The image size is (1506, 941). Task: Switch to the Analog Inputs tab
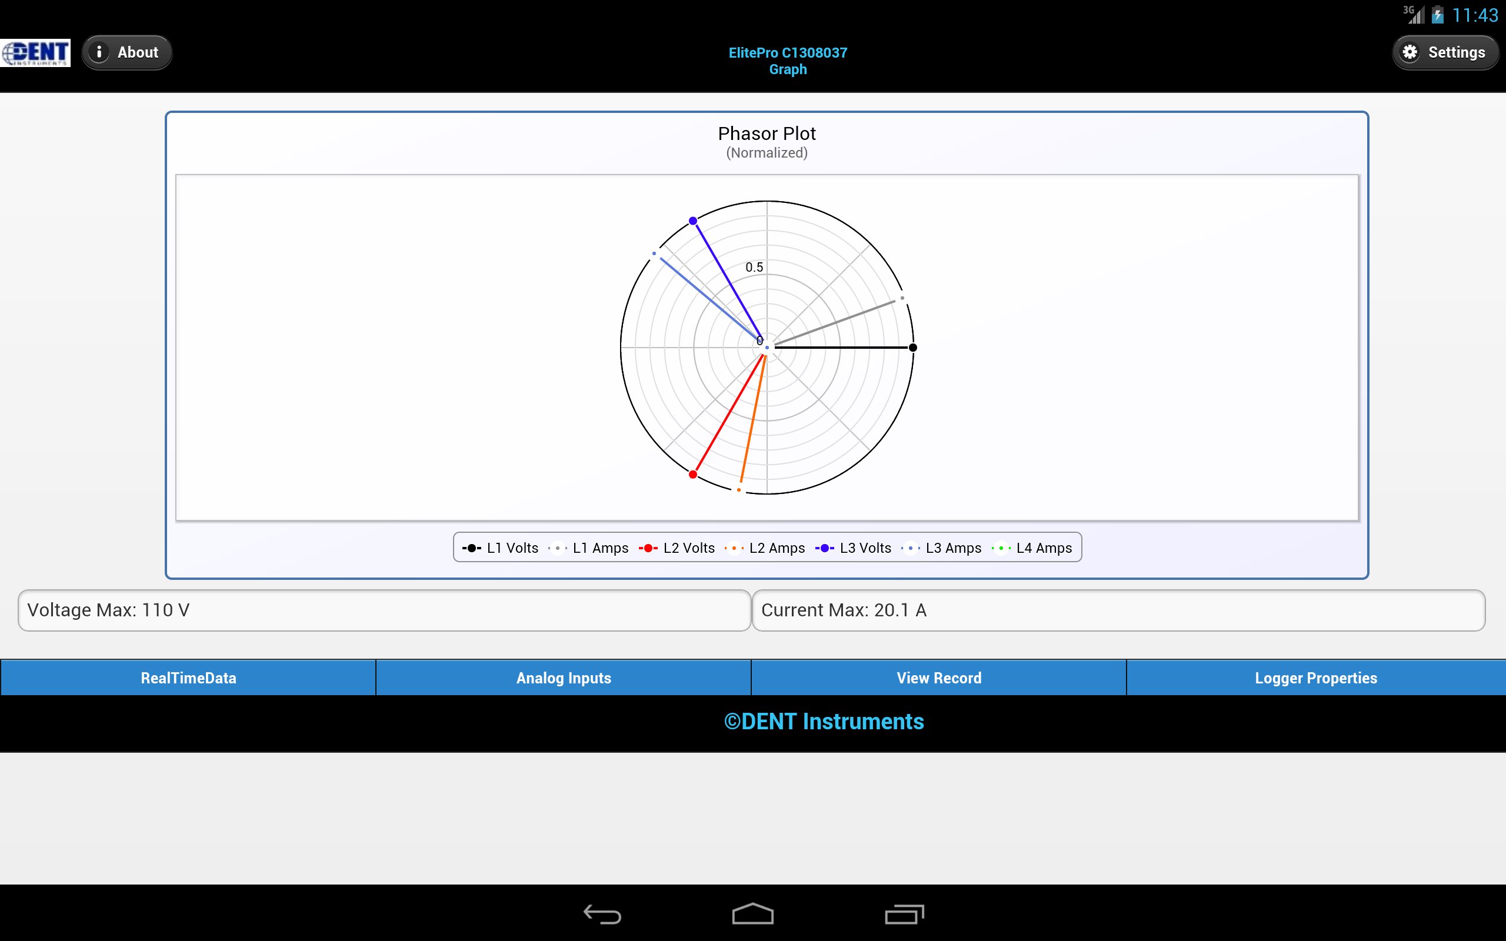(x=563, y=678)
